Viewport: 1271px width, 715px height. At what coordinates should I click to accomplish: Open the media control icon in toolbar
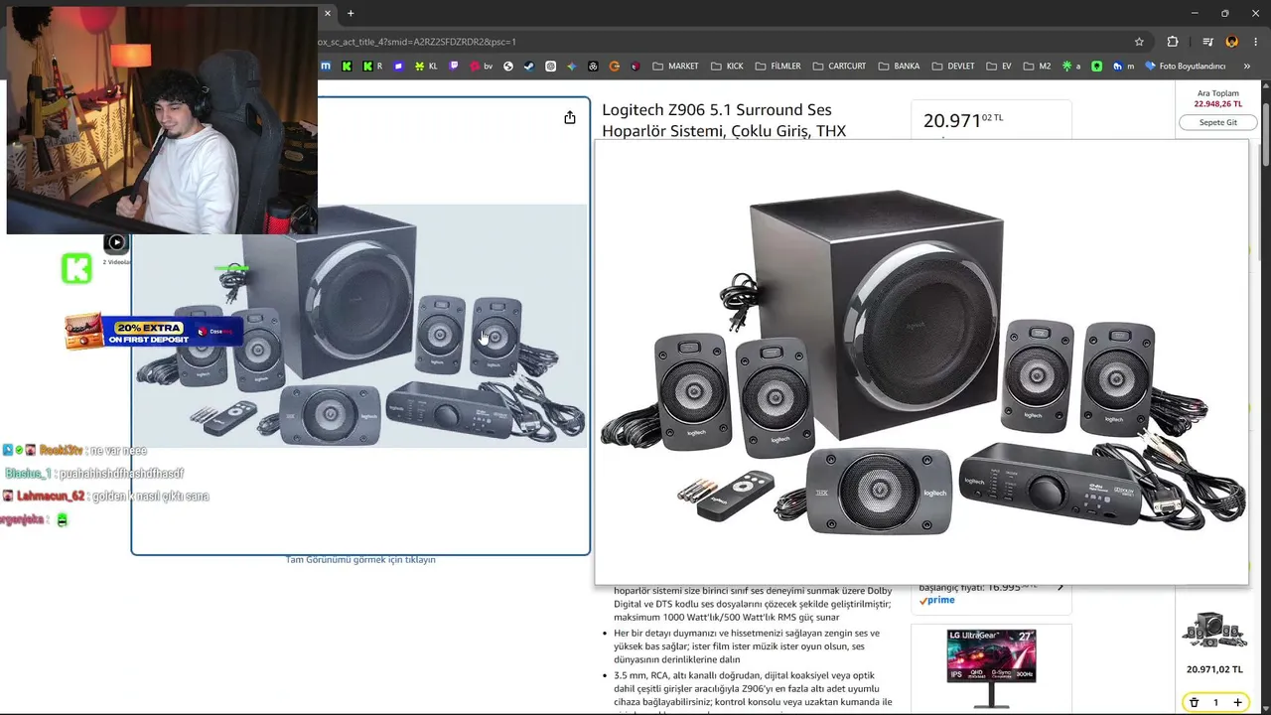1207,42
